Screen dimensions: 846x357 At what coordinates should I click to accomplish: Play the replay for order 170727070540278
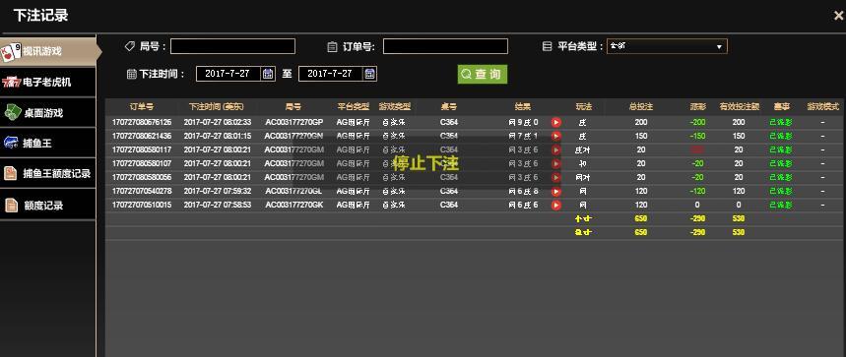click(x=555, y=192)
